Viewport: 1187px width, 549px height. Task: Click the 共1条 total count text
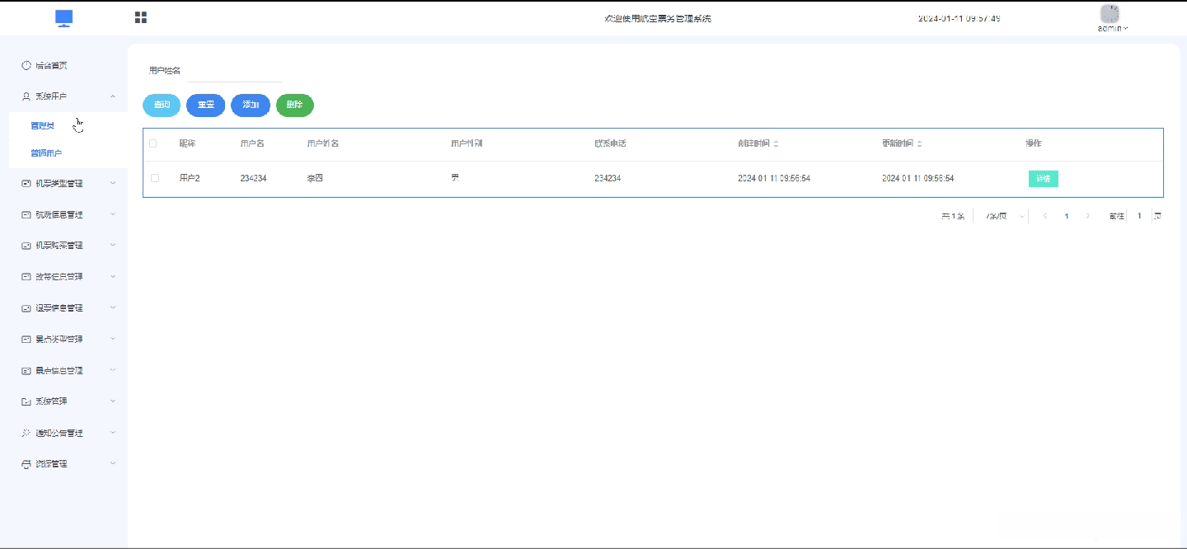(x=953, y=216)
